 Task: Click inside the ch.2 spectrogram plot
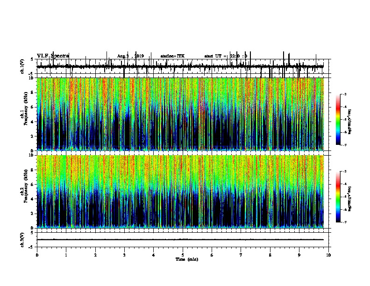point(180,192)
